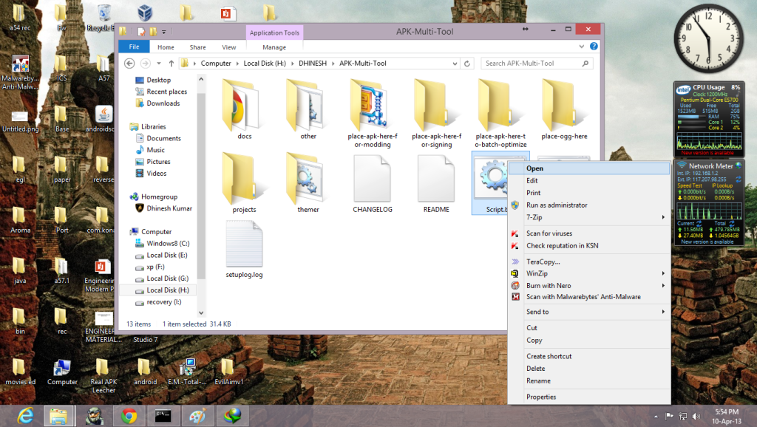This screenshot has height=427, width=757.
Task: Open Google Chrome from the taskbar
Action: 129,416
